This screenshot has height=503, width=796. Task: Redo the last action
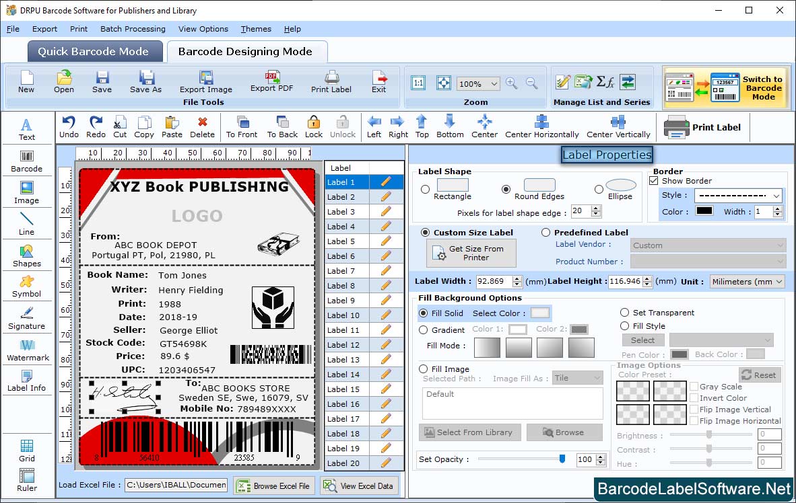pyautogui.click(x=96, y=127)
